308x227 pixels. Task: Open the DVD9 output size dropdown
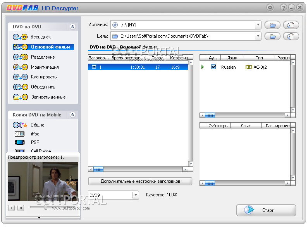tap(136, 195)
